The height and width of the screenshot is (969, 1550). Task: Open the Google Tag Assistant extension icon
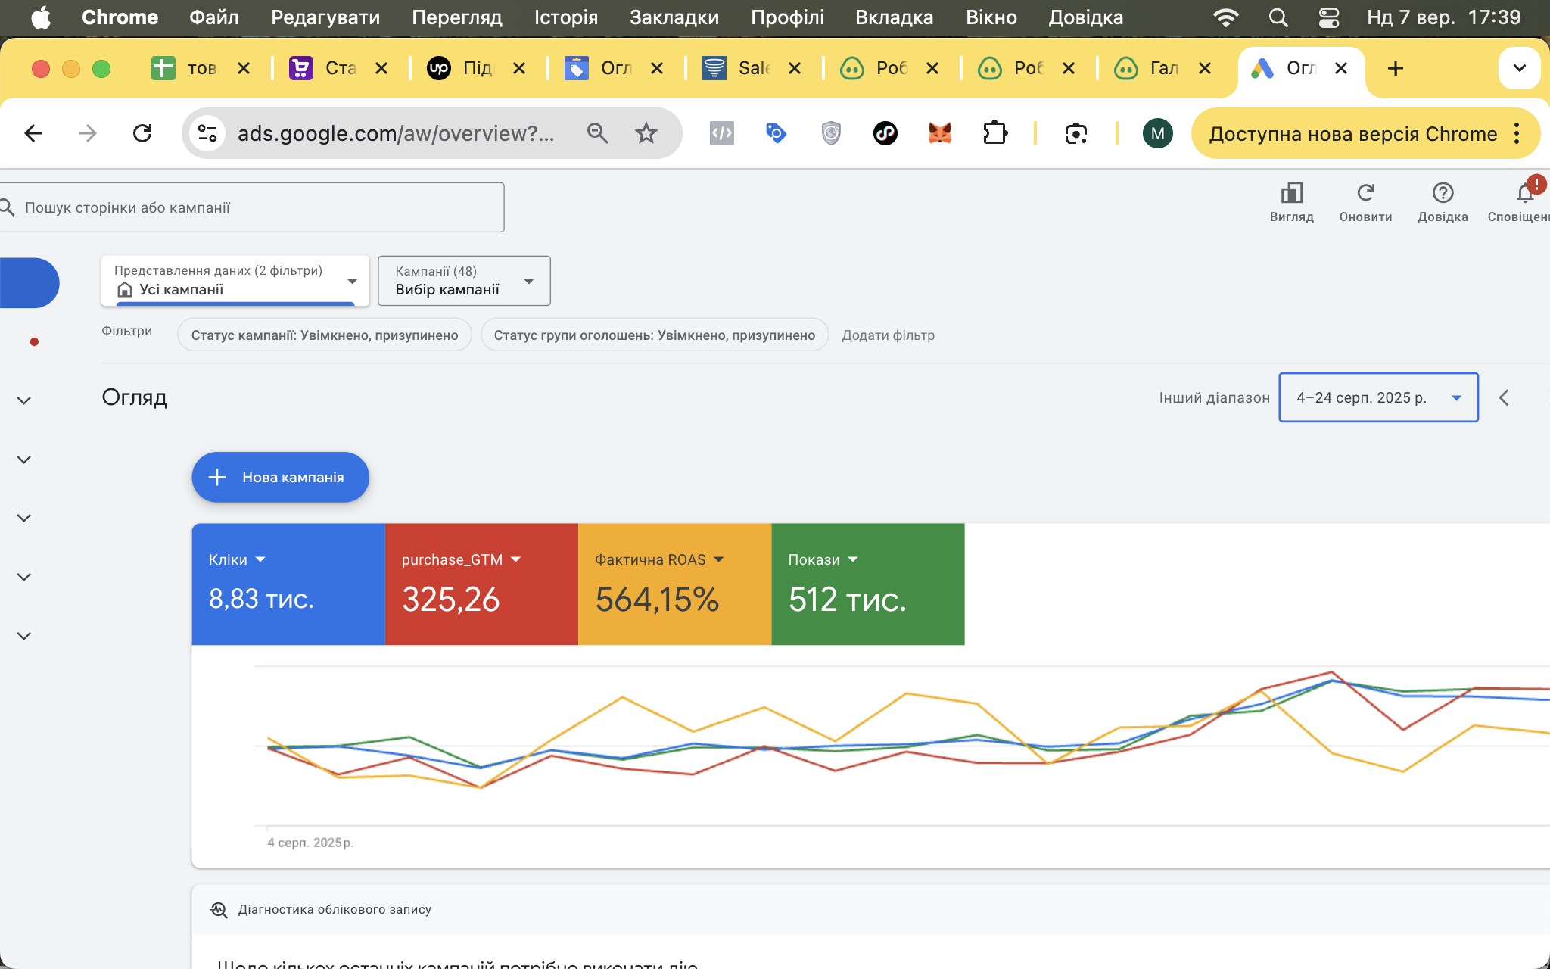point(776,134)
